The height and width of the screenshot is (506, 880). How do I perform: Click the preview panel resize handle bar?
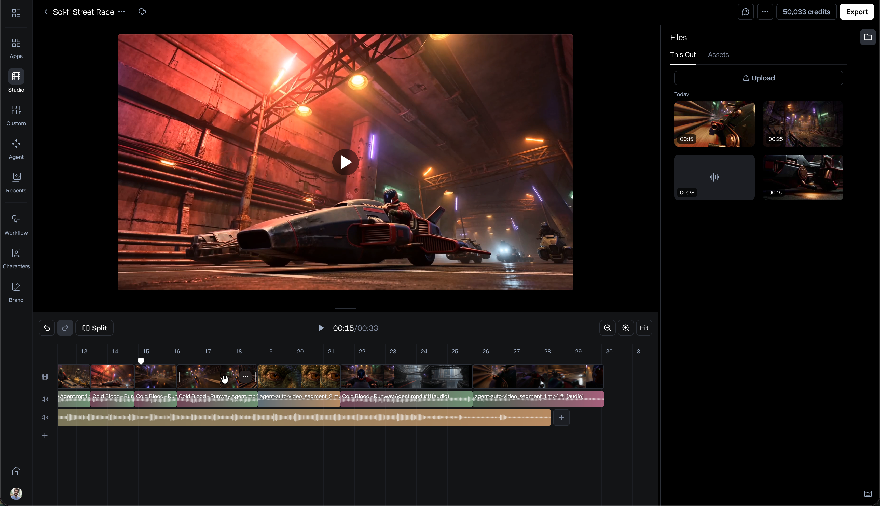click(345, 308)
